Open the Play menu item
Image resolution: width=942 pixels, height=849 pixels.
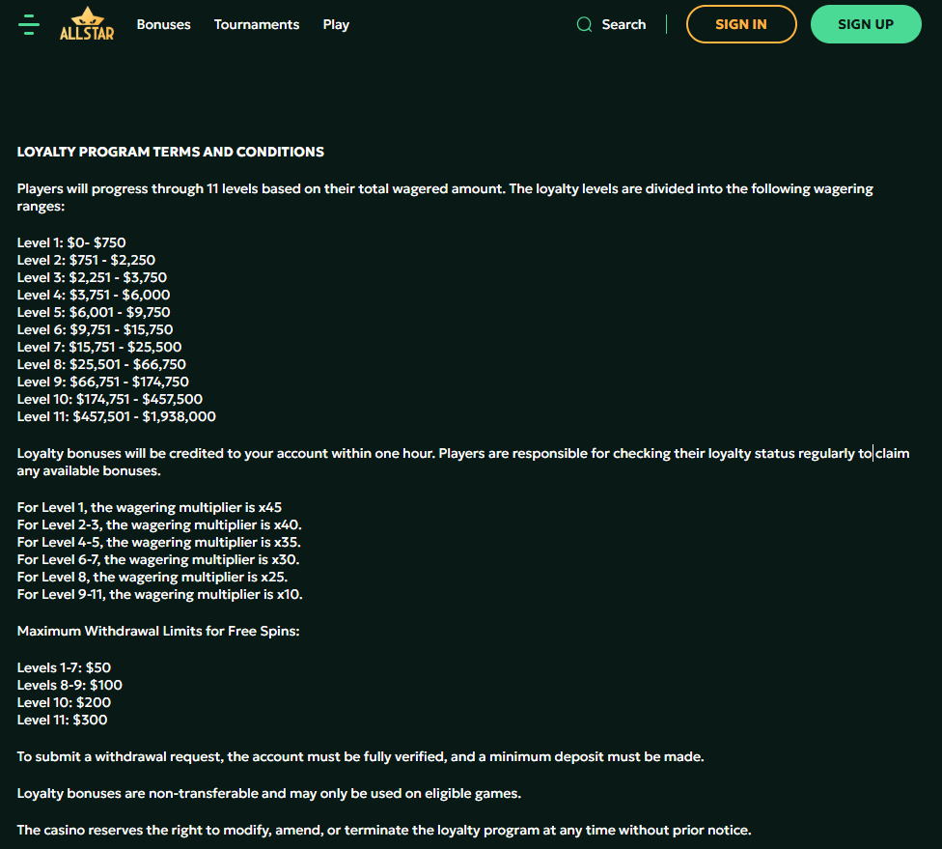tap(336, 25)
